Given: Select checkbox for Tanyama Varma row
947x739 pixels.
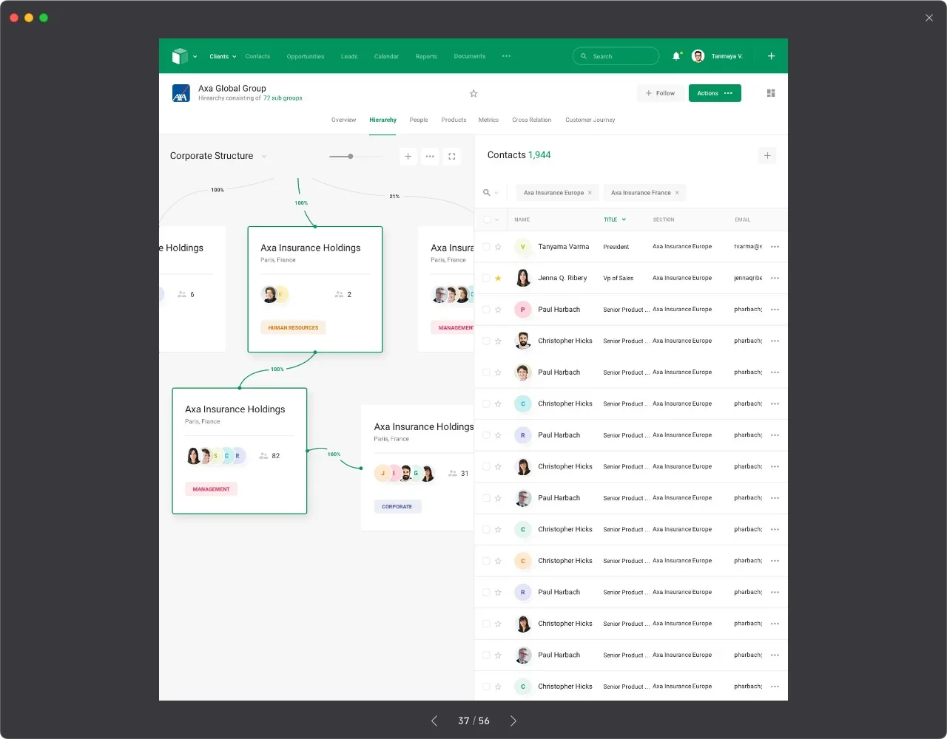Looking at the screenshot, I should coord(486,247).
